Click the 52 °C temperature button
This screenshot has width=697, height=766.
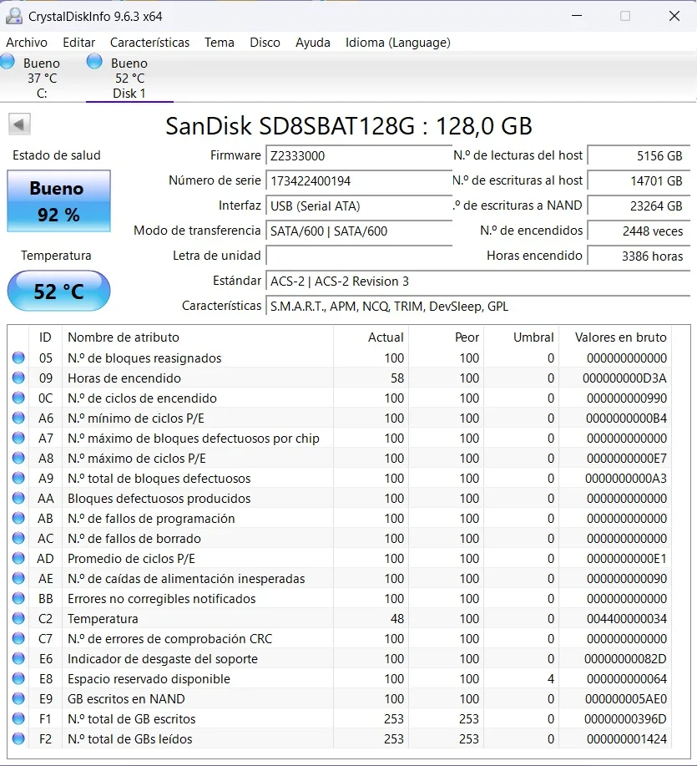(58, 292)
